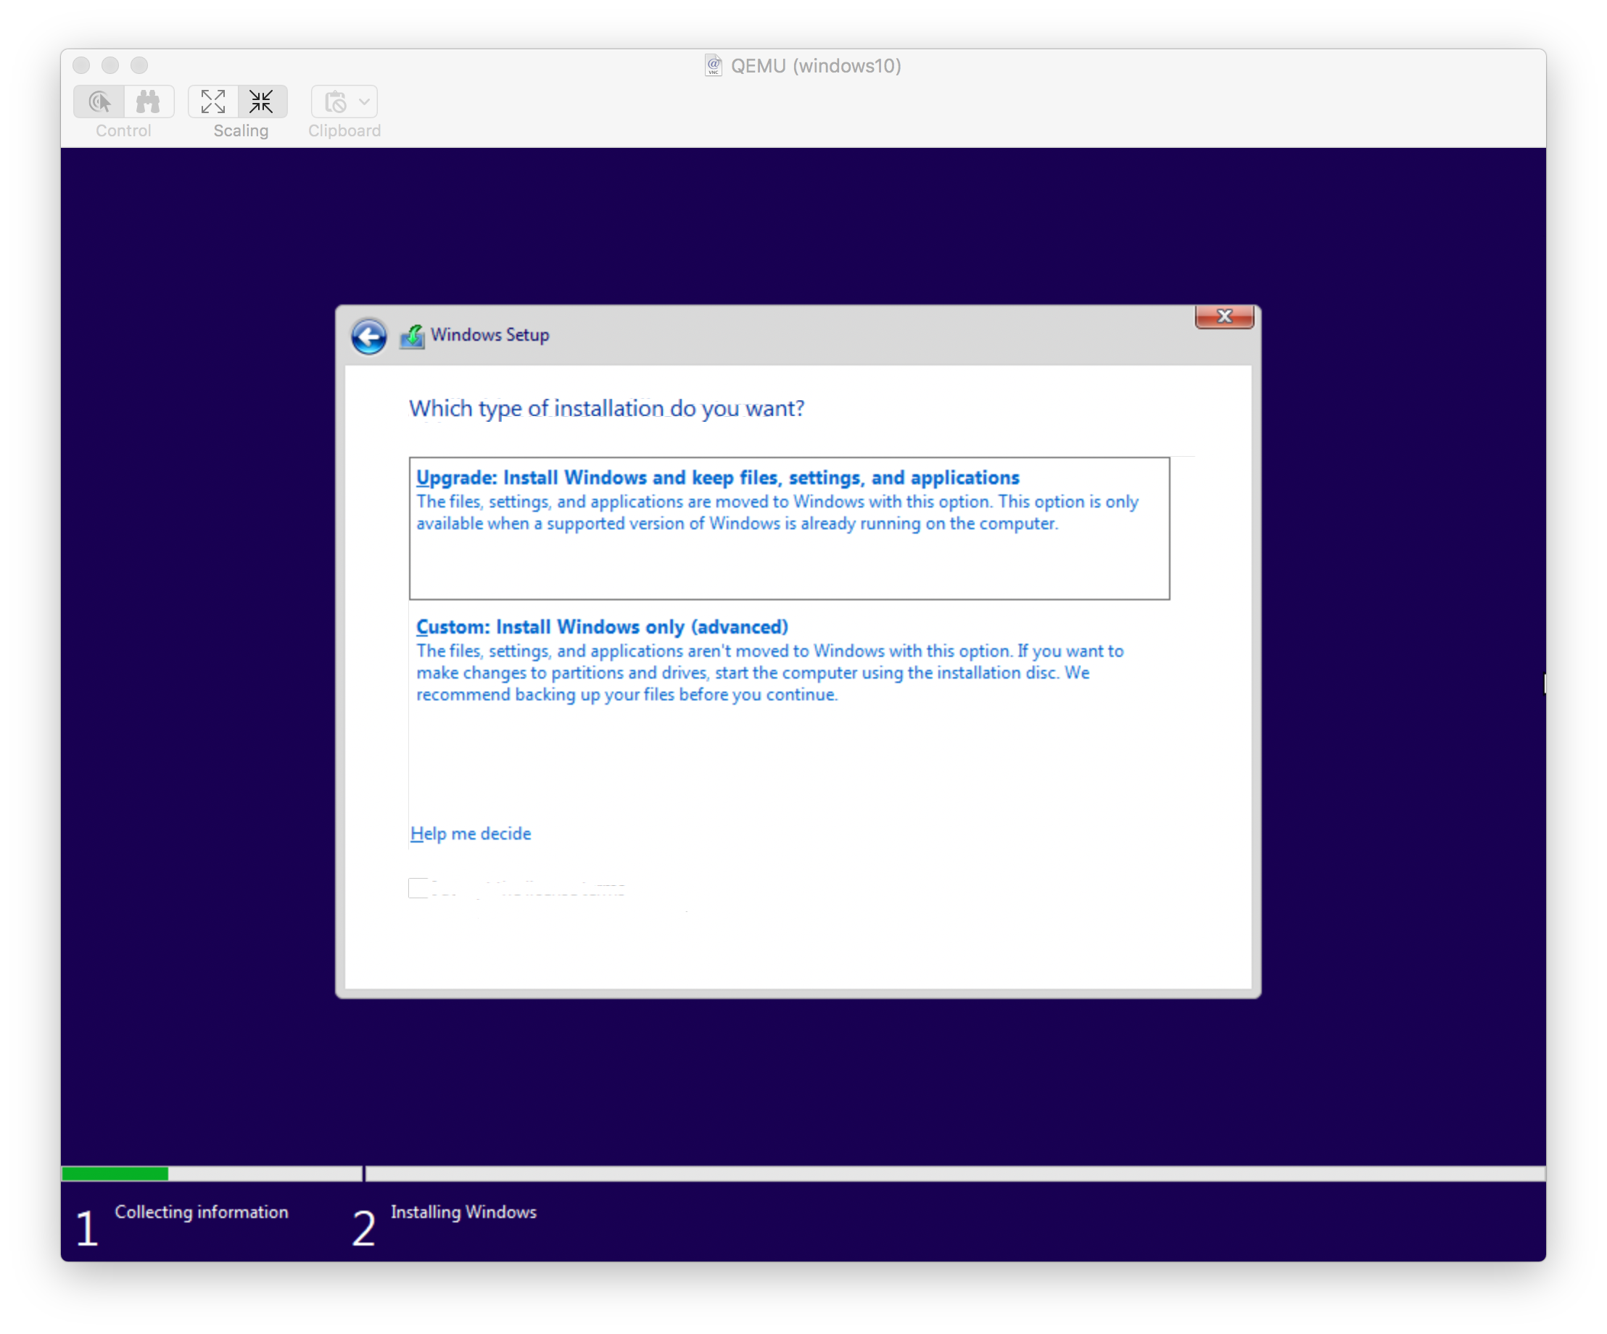This screenshot has height=1334, width=1607.
Task: Click the Windows Setup logo in the title bar
Action: [412, 335]
